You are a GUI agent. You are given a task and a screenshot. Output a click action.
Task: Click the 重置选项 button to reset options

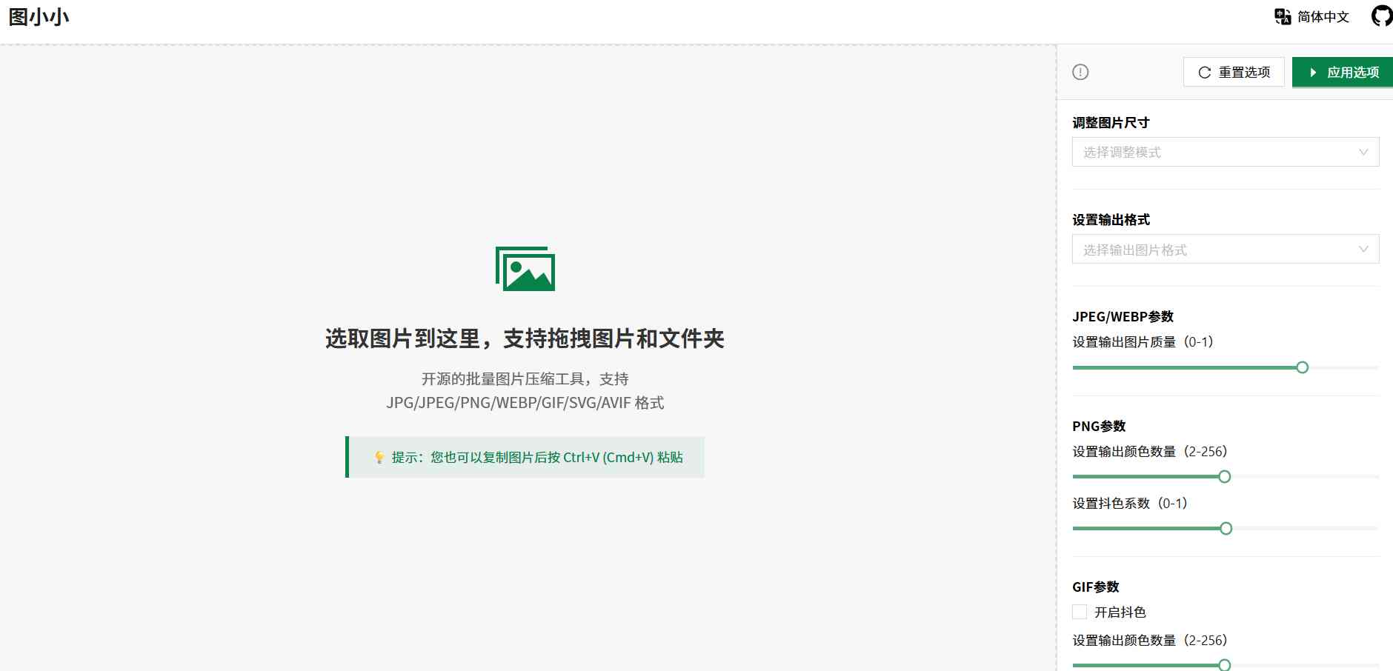[x=1234, y=72]
